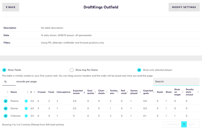Select page 1 in pagination
Screen dimensions: 202x130
click(x=184, y=124)
